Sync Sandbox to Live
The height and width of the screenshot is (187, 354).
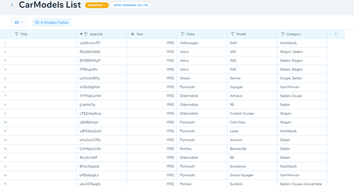(x=131, y=5)
